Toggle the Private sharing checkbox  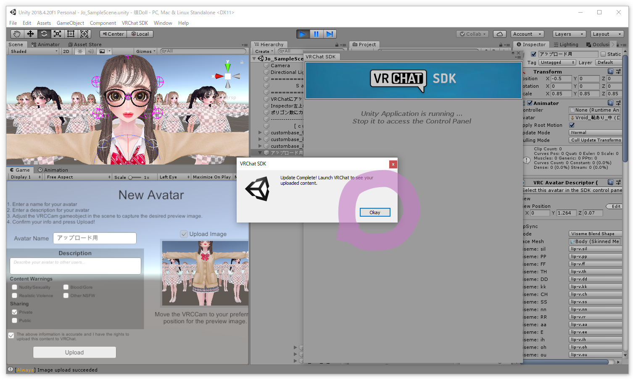15,312
